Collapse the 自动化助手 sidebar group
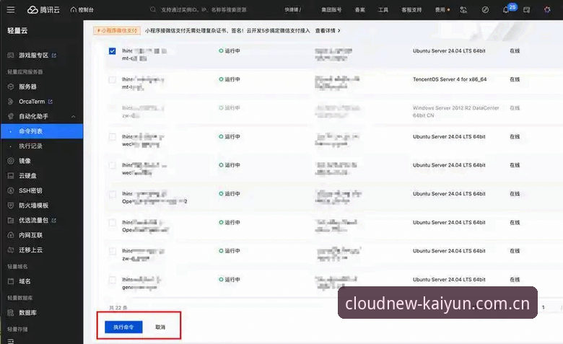 [x=73, y=116]
